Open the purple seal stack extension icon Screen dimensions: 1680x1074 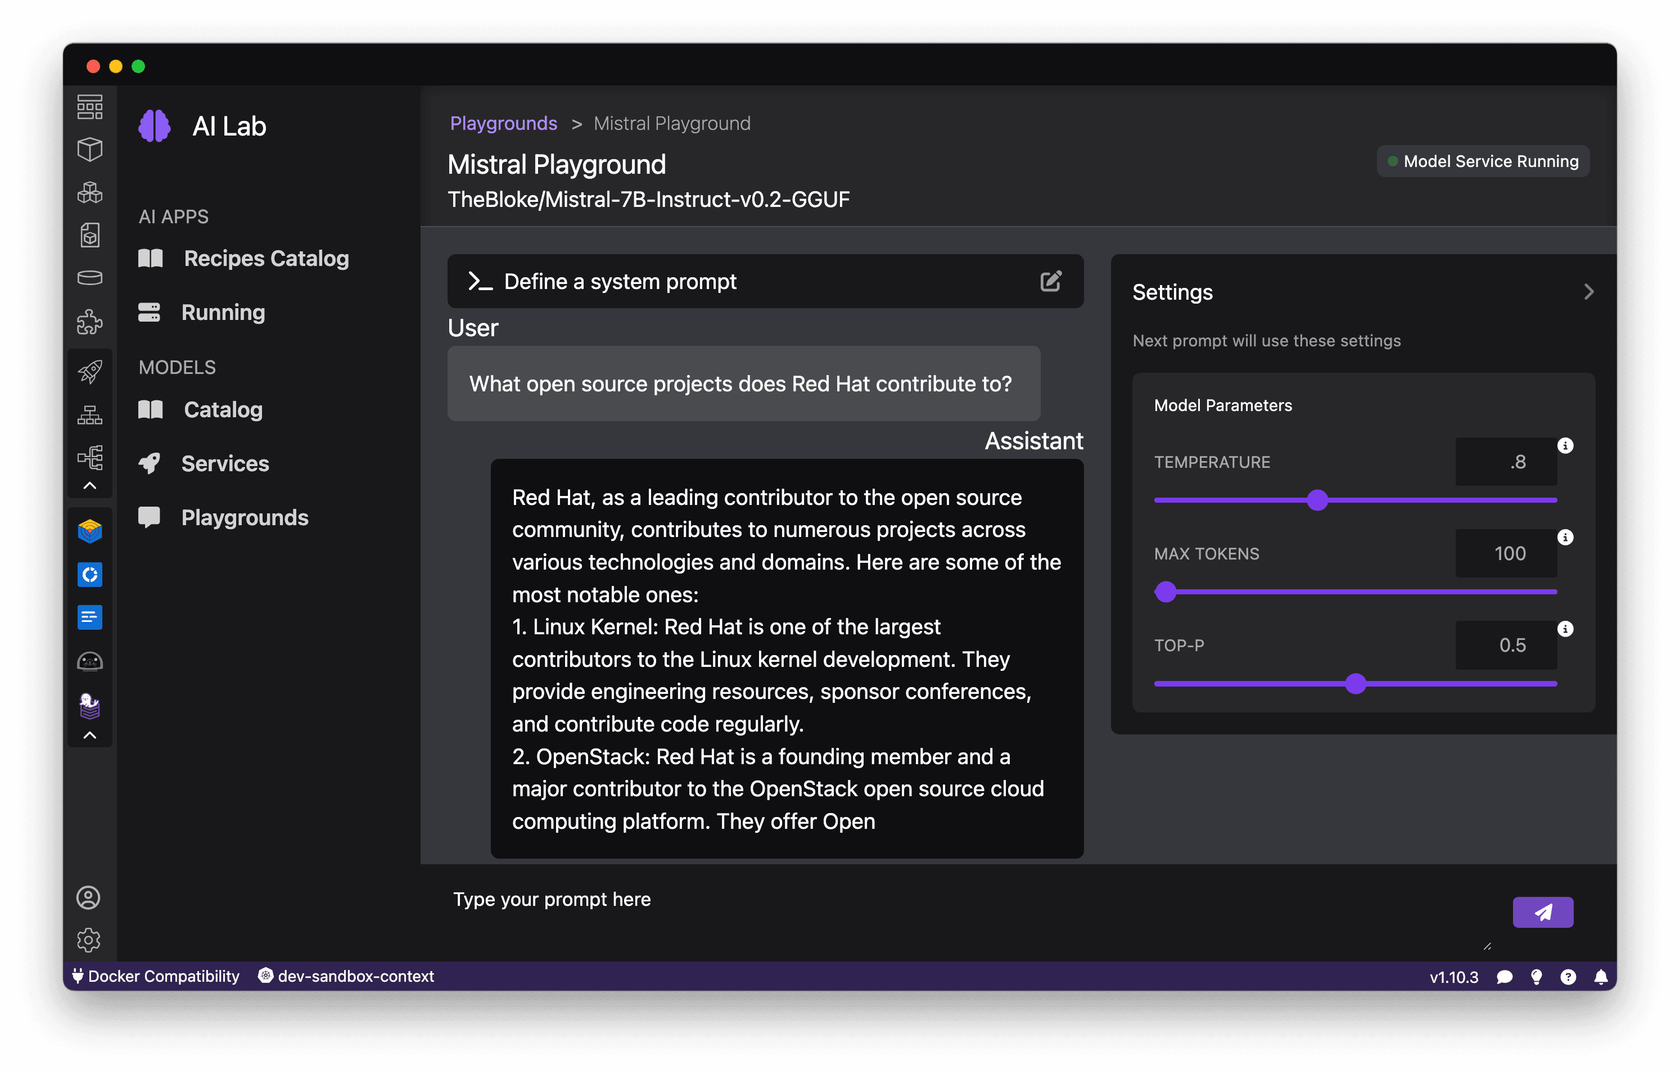coord(89,706)
